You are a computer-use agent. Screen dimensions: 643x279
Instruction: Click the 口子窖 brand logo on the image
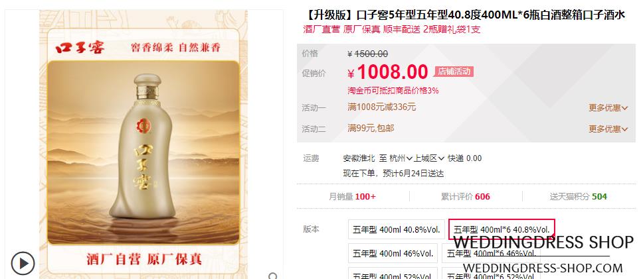80,48
